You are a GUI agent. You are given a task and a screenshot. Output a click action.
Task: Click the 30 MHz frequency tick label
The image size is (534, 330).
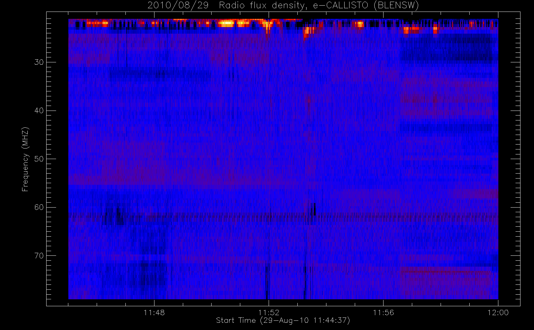(39, 62)
